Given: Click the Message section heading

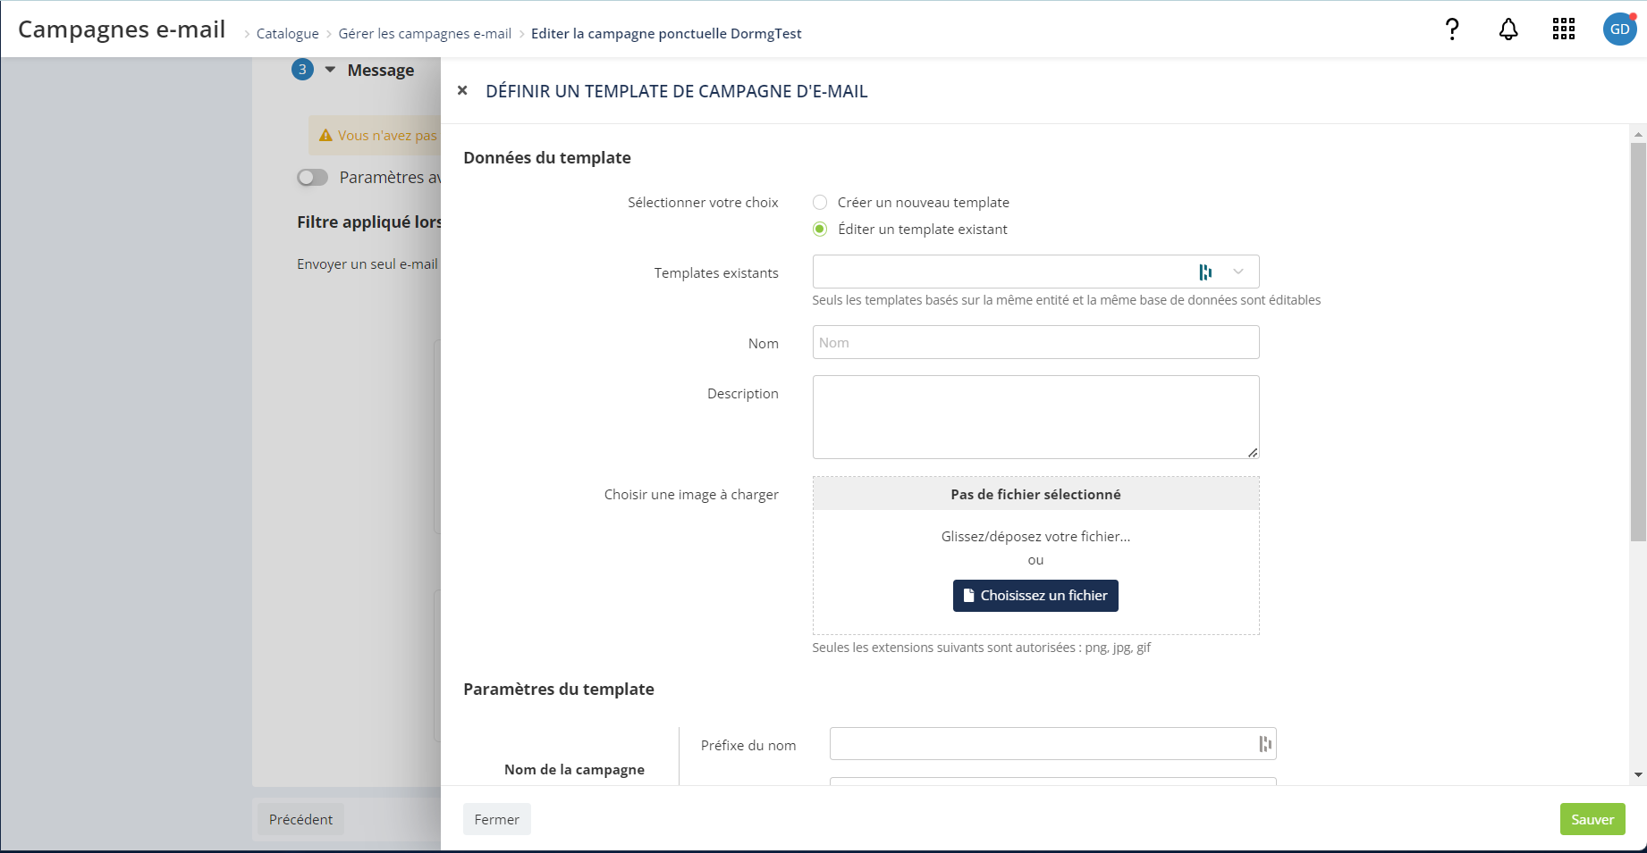Looking at the screenshot, I should [380, 70].
